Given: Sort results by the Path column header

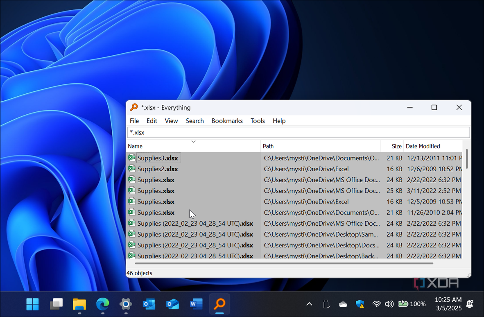Looking at the screenshot, I should coord(321,146).
